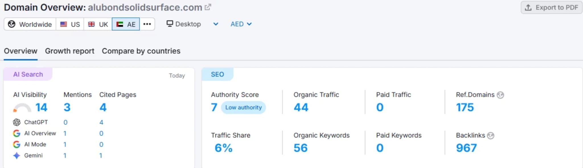Click the Export to PDF button

click(551, 7)
